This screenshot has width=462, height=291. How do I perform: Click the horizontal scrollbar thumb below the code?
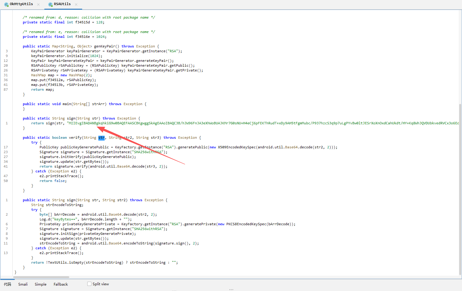pyautogui.click(x=41, y=277)
